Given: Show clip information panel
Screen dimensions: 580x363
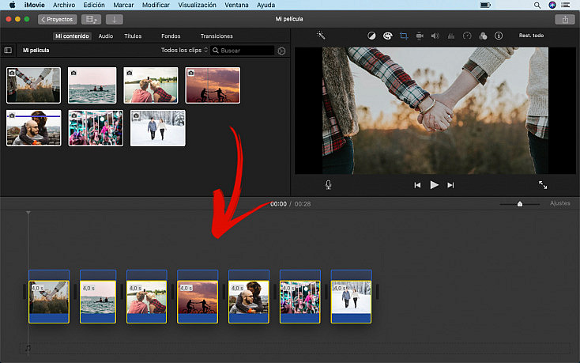Looking at the screenshot, I should tap(499, 36).
